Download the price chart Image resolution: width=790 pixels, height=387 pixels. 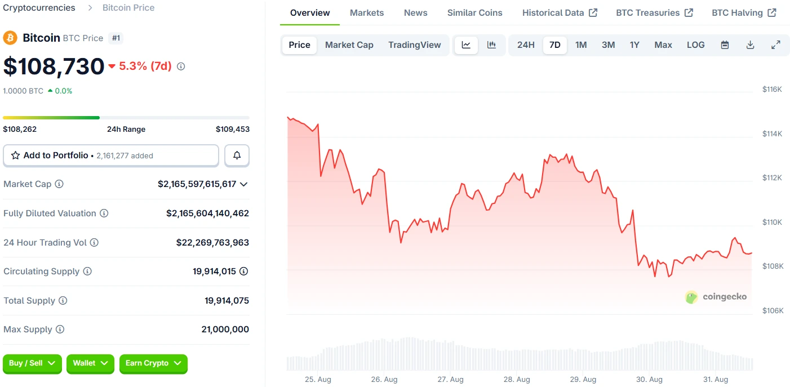(x=750, y=45)
